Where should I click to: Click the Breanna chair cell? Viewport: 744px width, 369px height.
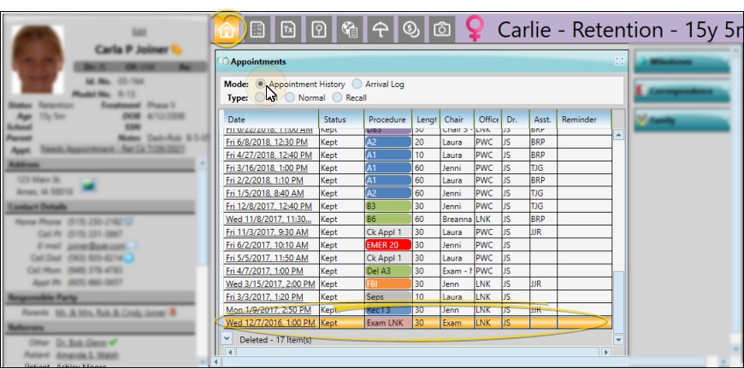457,220
